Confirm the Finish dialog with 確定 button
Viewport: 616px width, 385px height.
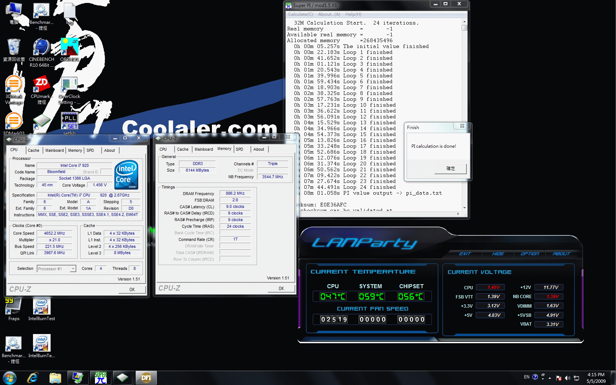[450, 169]
